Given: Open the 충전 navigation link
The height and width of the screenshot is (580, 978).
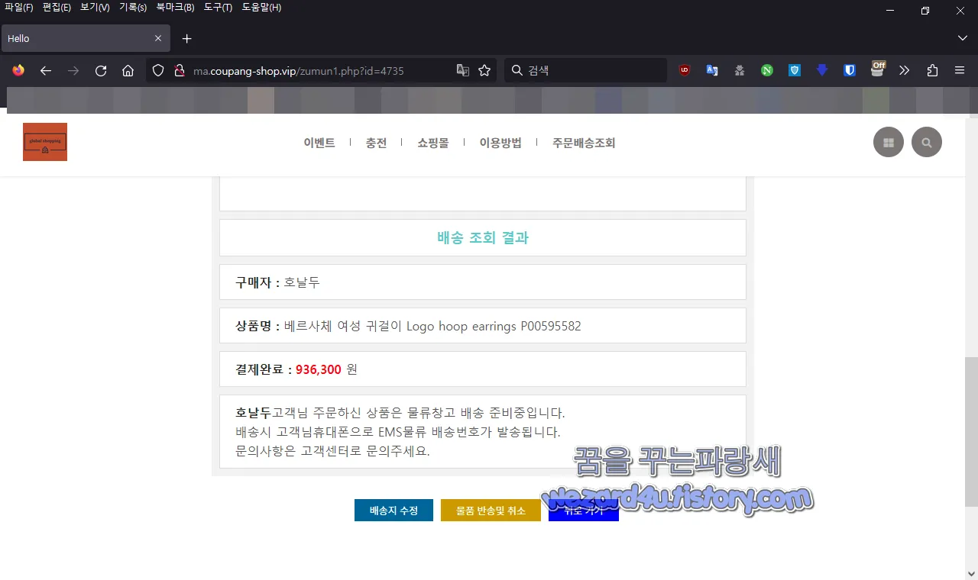Looking at the screenshot, I should coord(376,143).
